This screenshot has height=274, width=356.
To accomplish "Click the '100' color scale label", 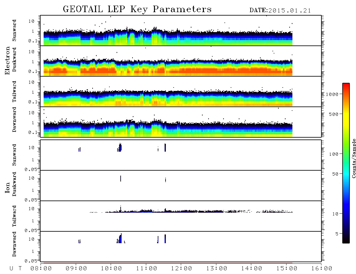I will tap(334, 154).
